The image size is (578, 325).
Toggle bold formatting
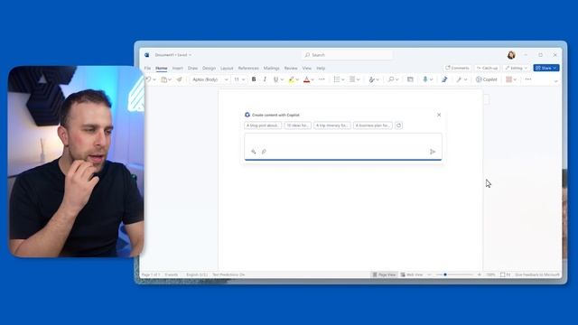[x=254, y=79]
